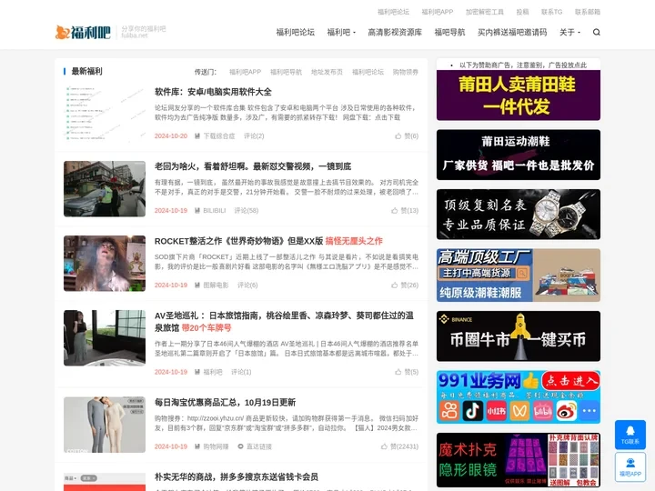Expand the 关于 dropdown menu

(569, 32)
